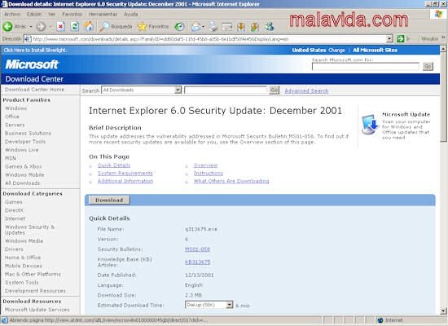Click the Forward arrow button
This screenshot has height=326, width=448.
(x=41, y=27)
